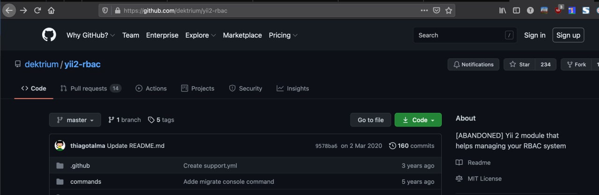Click the commit history clock icon
The width and height of the screenshot is (599, 195).
[x=393, y=146]
